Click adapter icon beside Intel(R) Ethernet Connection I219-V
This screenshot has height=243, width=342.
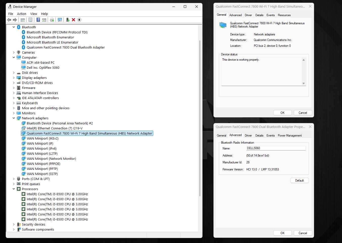point(23,128)
